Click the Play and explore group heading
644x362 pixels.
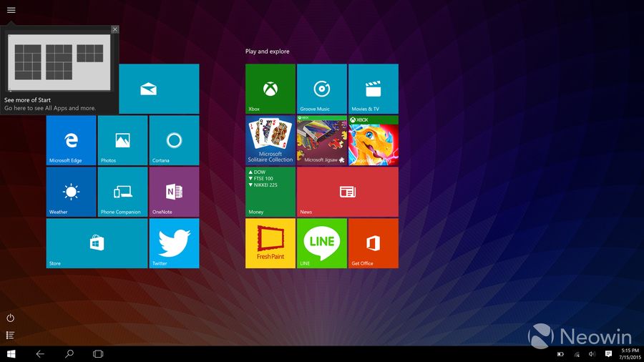click(268, 52)
